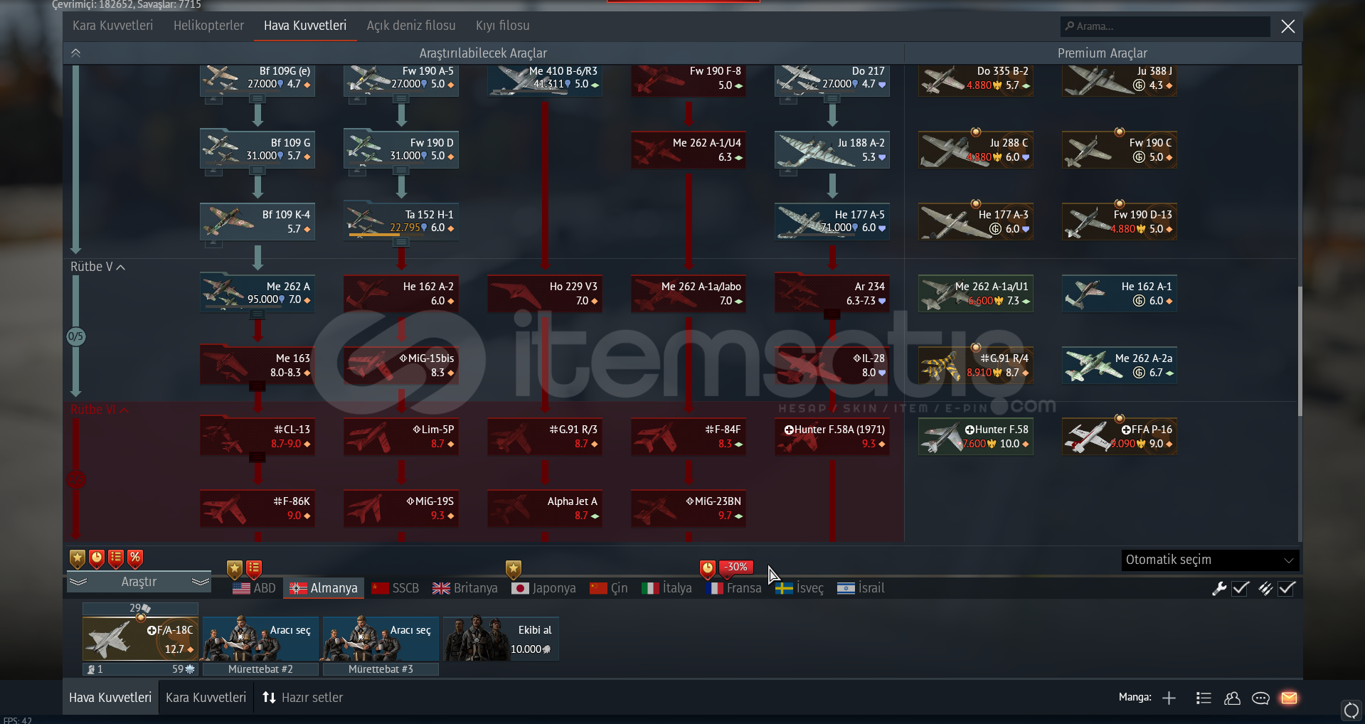The height and width of the screenshot is (724, 1365).
Task: Click the 0/5 rank progress circle
Action: 76,336
